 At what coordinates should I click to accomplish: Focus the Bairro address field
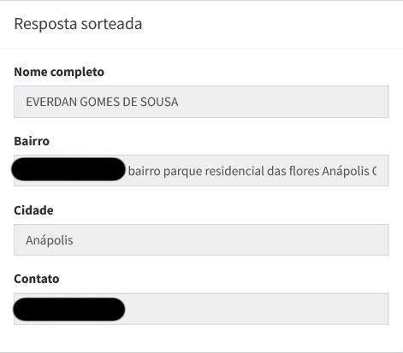coord(201,171)
